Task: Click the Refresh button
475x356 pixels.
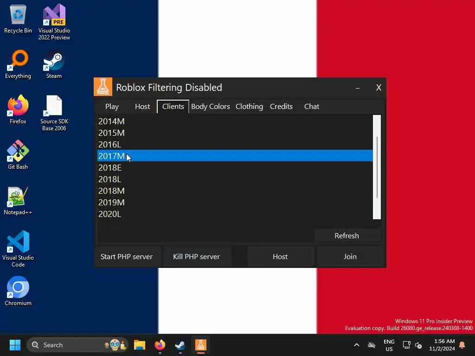Action: (347, 235)
